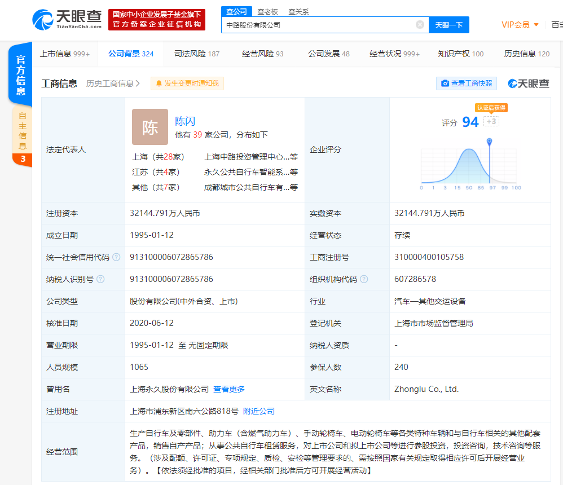Open the 上市信息 999+ tab
Screen dimensions: 563x485
click(65, 54)
